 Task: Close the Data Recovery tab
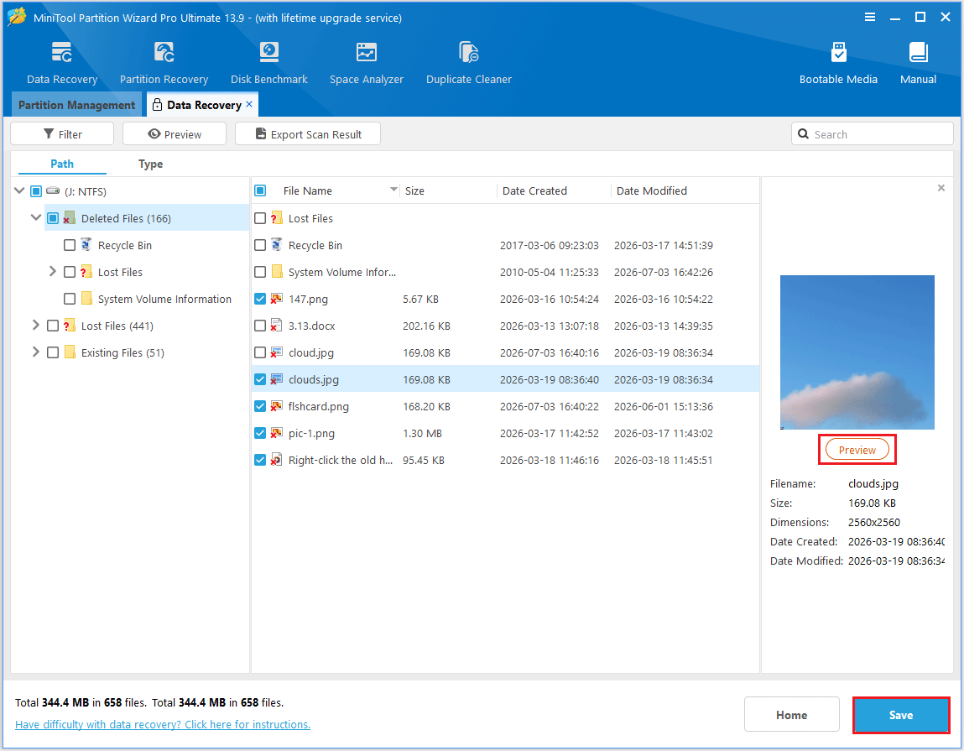point(249,104)
